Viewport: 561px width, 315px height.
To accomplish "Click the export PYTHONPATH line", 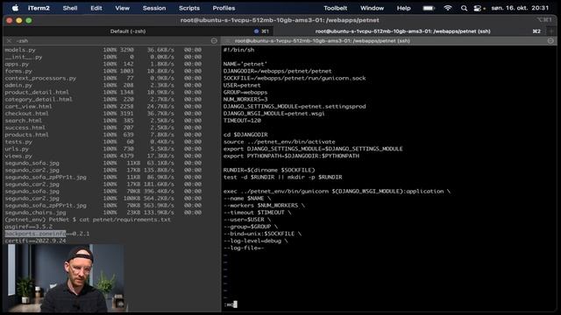I will tap(291, 156).
